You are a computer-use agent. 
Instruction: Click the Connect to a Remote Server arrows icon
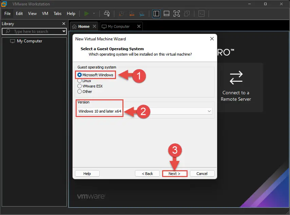click(236, 78)
